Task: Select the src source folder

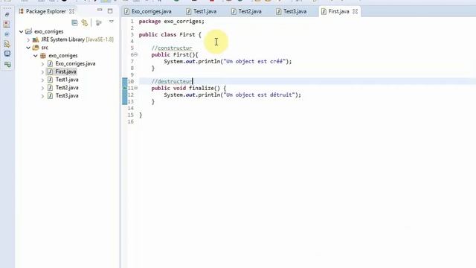Action: coord(45,48)
